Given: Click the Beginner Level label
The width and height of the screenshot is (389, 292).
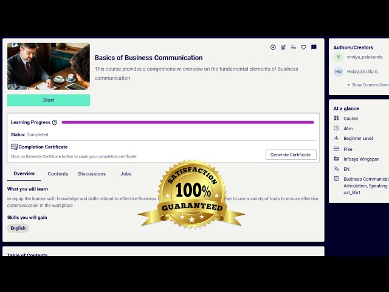Looking at the screenshot, I should click(x=358, y=139).
